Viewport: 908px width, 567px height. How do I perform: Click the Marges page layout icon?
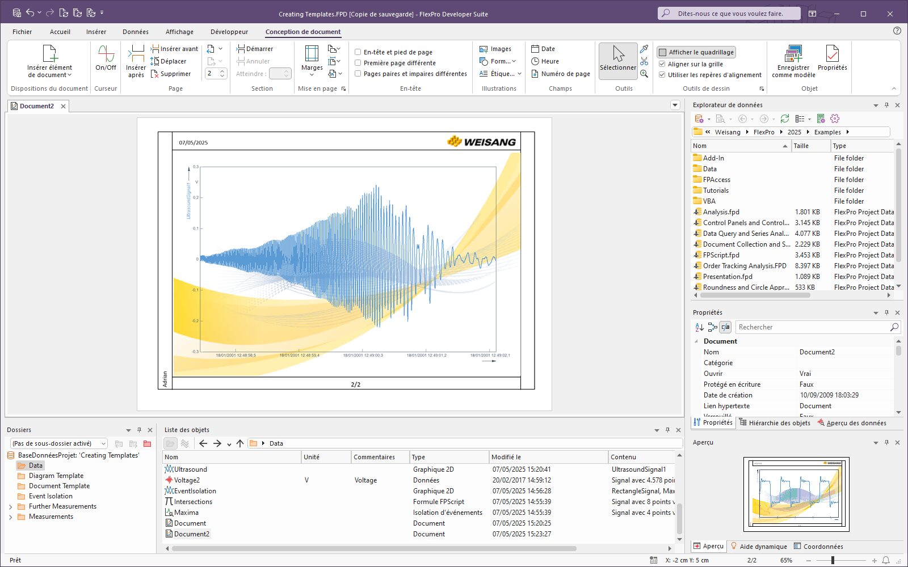pyautogui.click(x=312, y=58)
